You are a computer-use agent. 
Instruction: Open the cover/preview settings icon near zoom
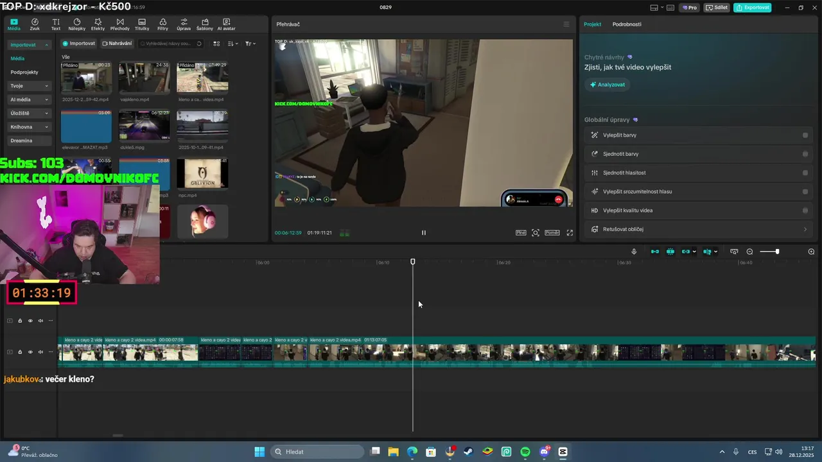734,252
